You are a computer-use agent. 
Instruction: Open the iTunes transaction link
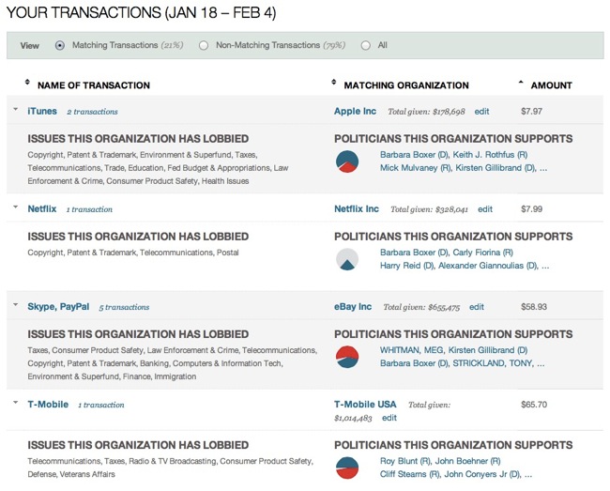click(x=42, y=112)
